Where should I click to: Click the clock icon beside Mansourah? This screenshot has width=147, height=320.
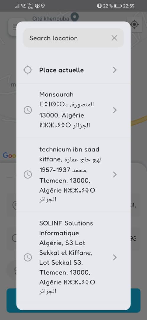28,110
